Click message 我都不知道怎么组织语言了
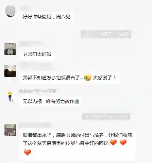 point(53,78)
